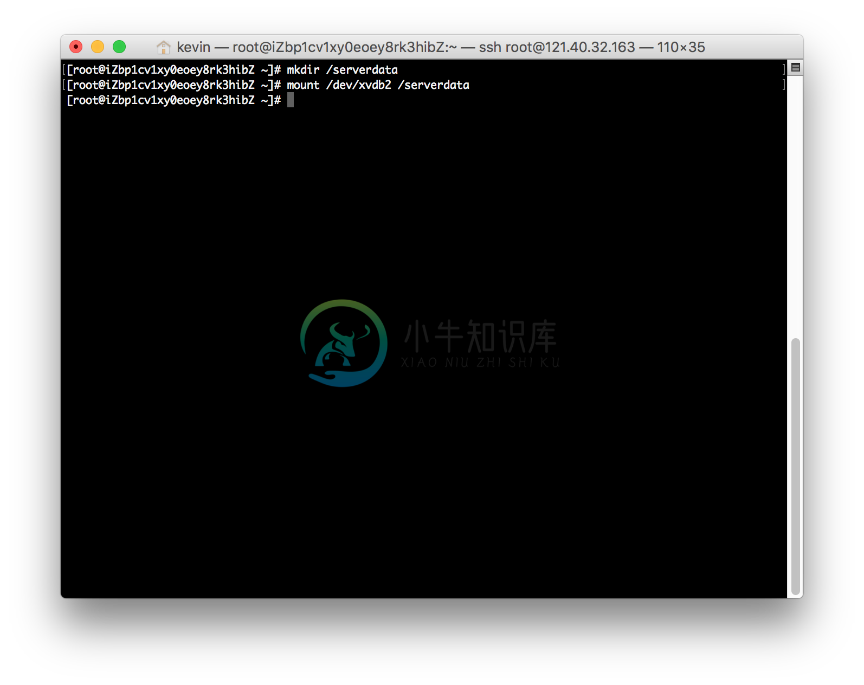
Task: Click '110×35' size text in title bar
Action: tap(681, 47)
